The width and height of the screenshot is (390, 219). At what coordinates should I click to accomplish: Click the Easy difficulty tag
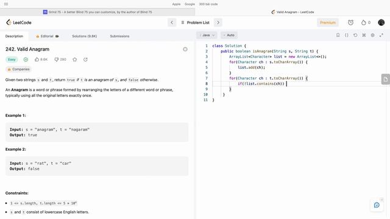tap(12, 60)
